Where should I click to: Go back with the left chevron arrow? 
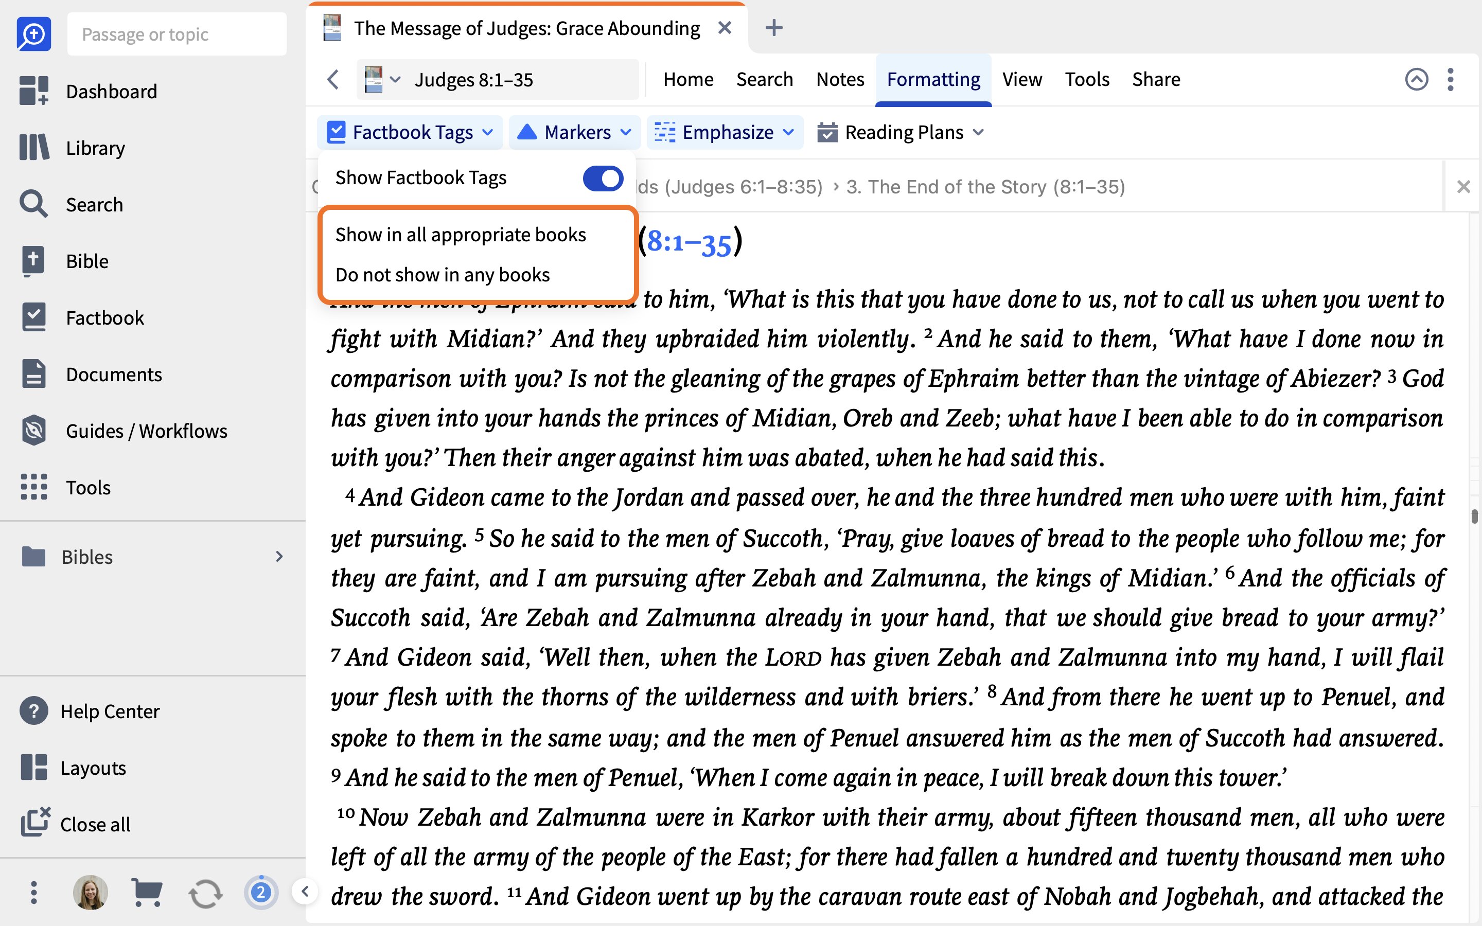[x=333, y=80]
